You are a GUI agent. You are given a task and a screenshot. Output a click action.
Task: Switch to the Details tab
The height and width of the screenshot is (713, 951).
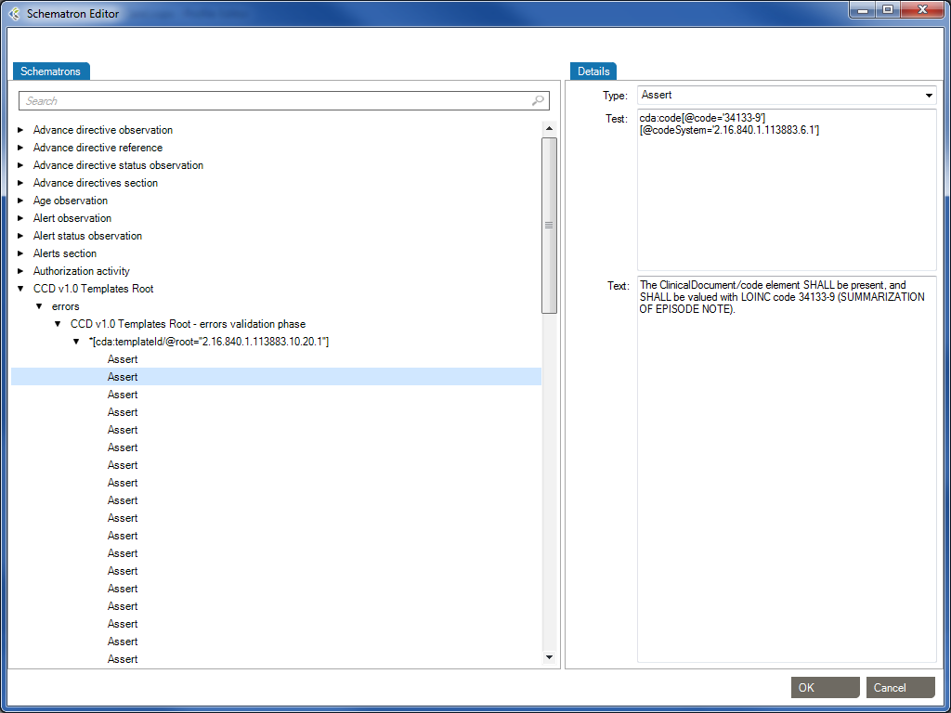(593, 71)
